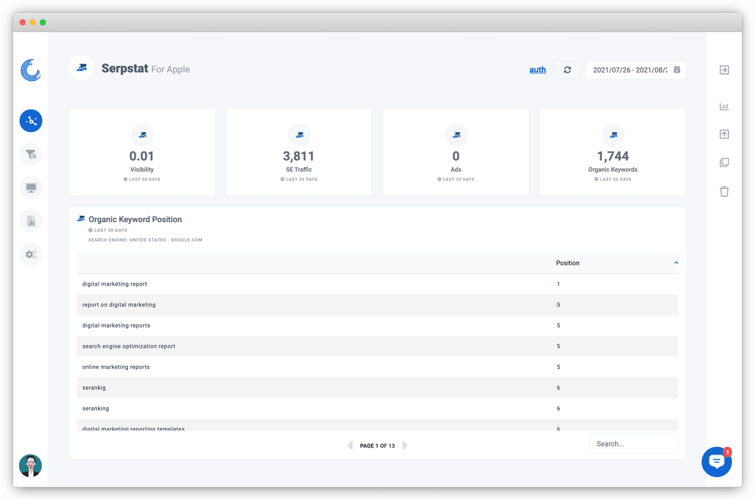This screenshot has width=755, height=500.
Task: Open the monitor dashboard icon in sidebar
Action: tap(31, 187)
